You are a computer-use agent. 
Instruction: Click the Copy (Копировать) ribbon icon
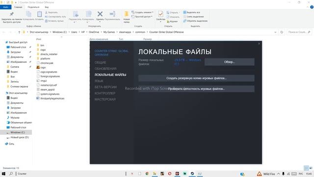pos(28,14)
